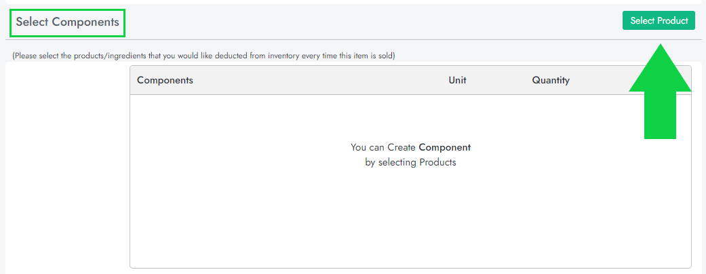Click the inventory deduction instruction text
Viewport: 706px width, 274px height.
coord(203,55)
